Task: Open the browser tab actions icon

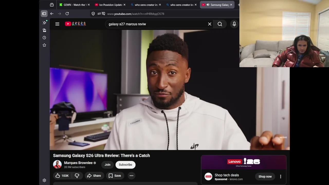Action: coord(52,5)
